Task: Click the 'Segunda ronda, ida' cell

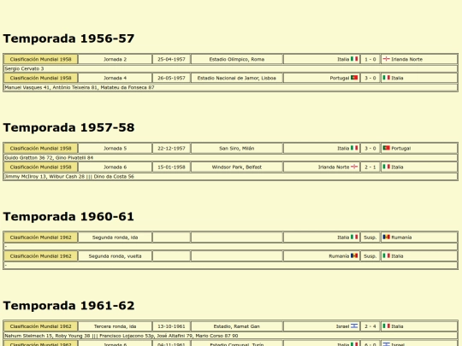Action: [x=115, y=238]
